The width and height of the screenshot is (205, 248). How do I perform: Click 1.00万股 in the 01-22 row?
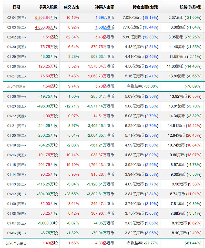50,116
